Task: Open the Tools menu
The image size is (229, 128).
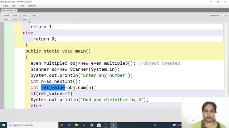Action: click(22, 6)
